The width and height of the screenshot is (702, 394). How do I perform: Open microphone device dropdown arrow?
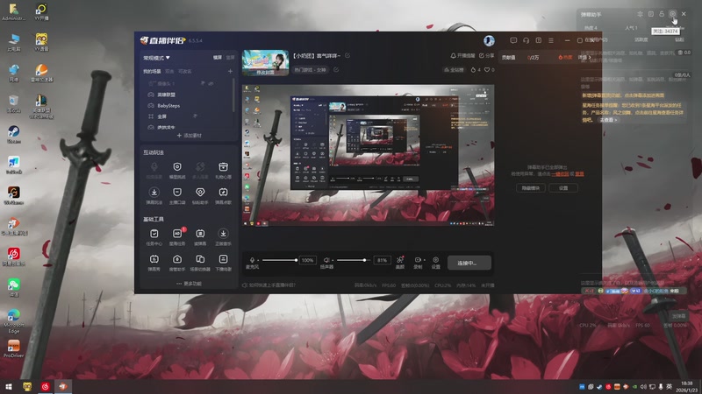pyautogui.click(x=258, y=260)
